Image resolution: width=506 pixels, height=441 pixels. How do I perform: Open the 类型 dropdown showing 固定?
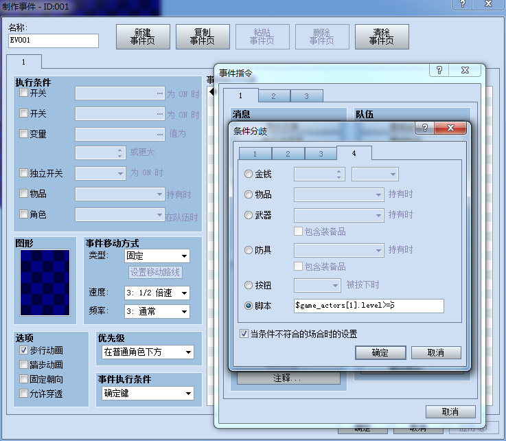point(157,256)
